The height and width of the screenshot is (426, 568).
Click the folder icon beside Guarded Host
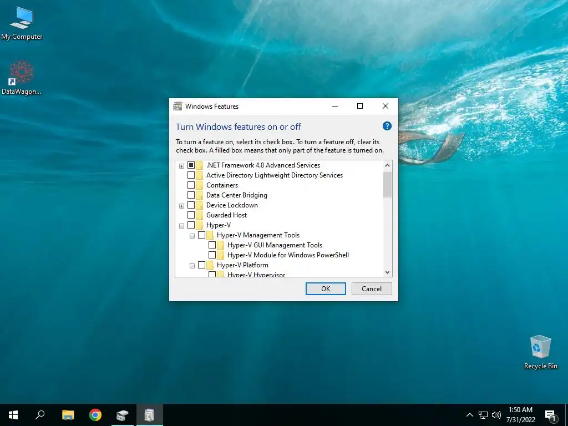point(199,215)
